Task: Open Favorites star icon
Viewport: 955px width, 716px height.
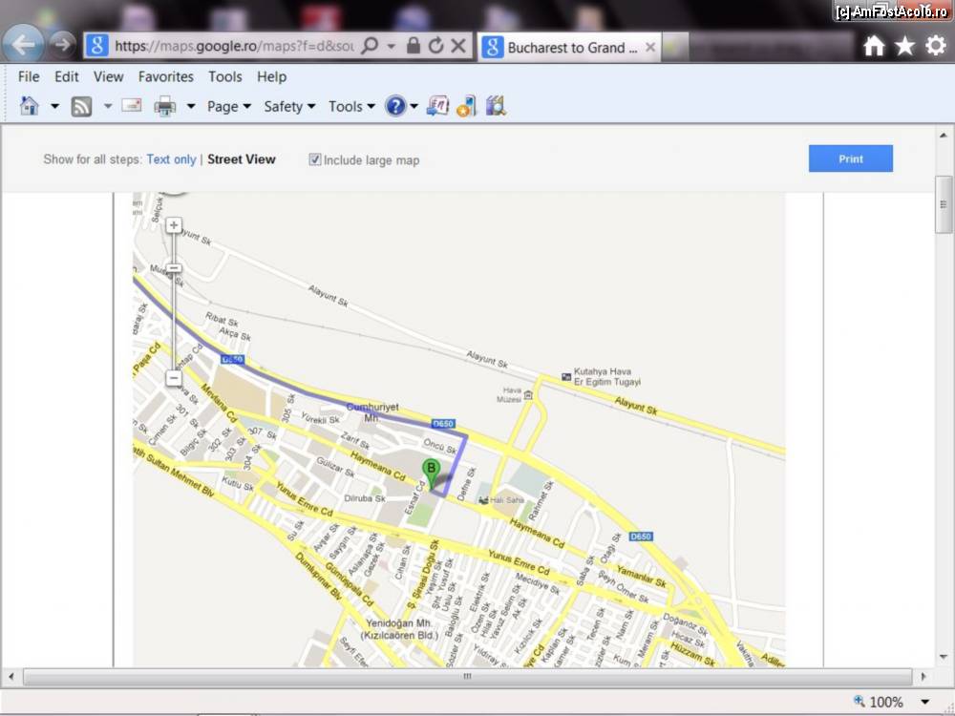Action: (x=904, y=46)
